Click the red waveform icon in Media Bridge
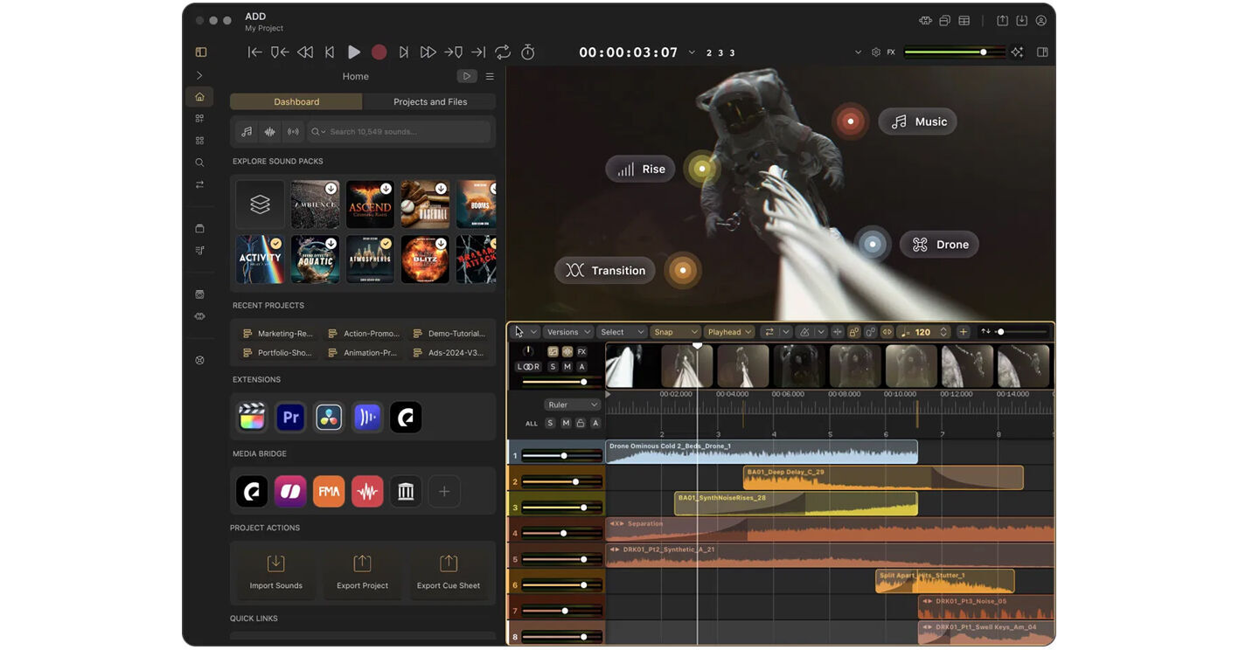The height and width of the screenshot is (650, 1239). [367, 492]
